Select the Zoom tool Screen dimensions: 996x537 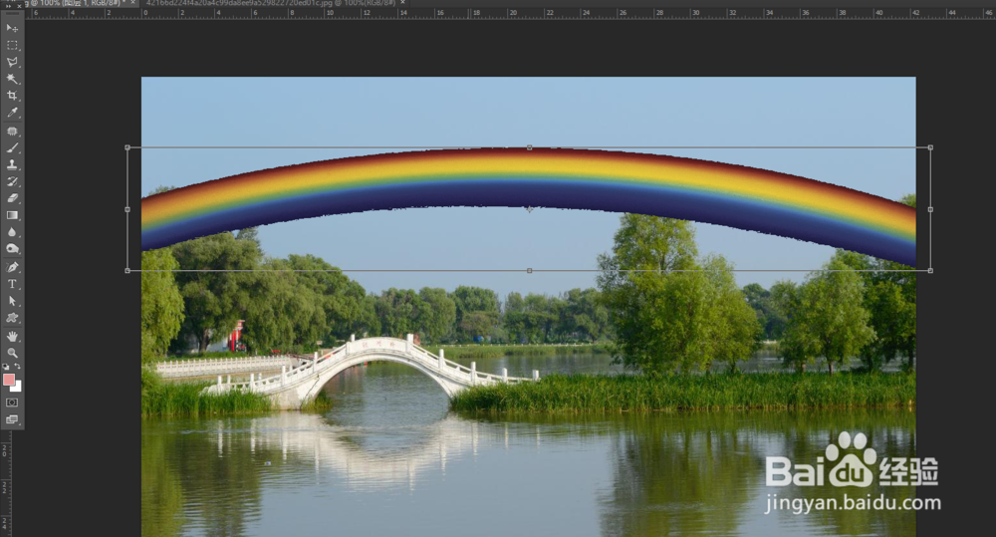pos(12,353)
